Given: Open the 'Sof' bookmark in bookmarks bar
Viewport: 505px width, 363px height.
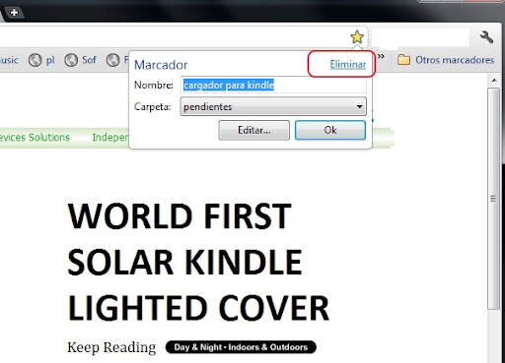Looking at the screenshot, I should pyautogui.click(x=80, y=60).
